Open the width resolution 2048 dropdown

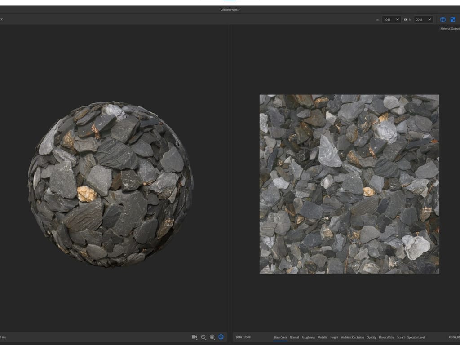391,19
